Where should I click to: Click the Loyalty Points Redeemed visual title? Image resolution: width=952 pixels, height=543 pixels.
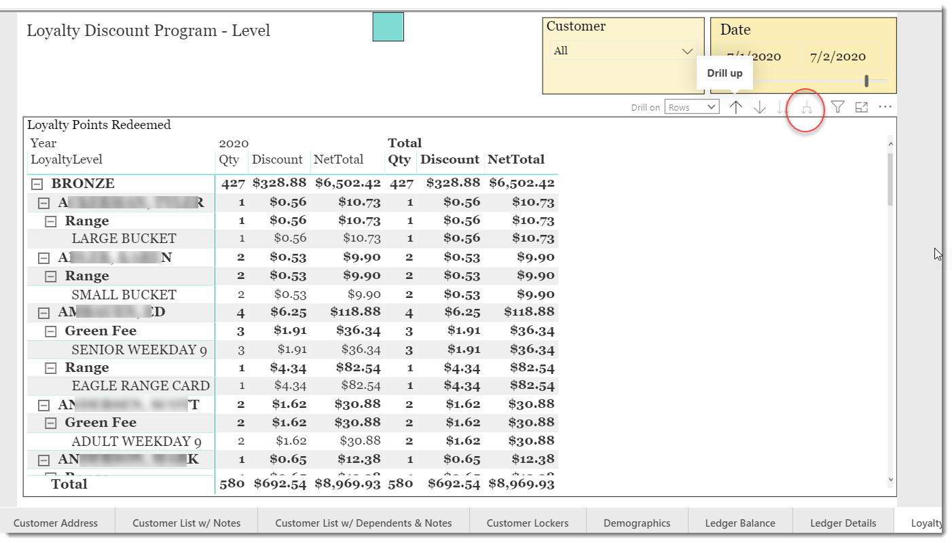point(99,125)
